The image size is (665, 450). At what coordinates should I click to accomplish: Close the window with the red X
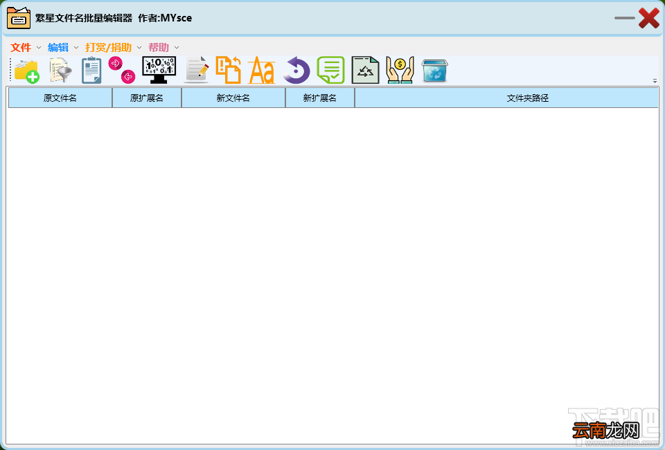[x=649, y=18]
